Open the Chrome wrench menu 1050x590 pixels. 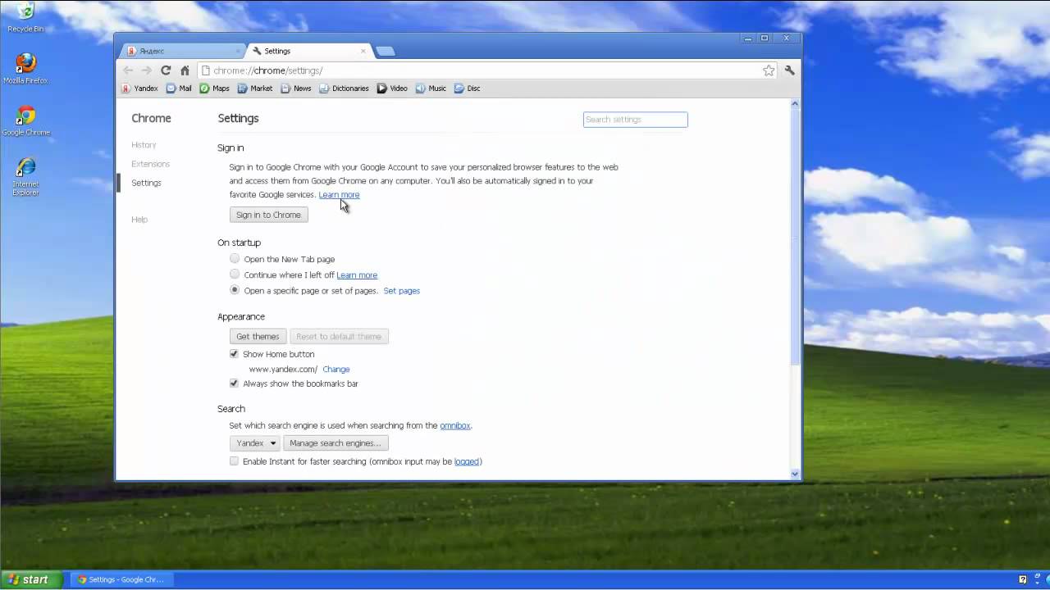click(789, 70)
